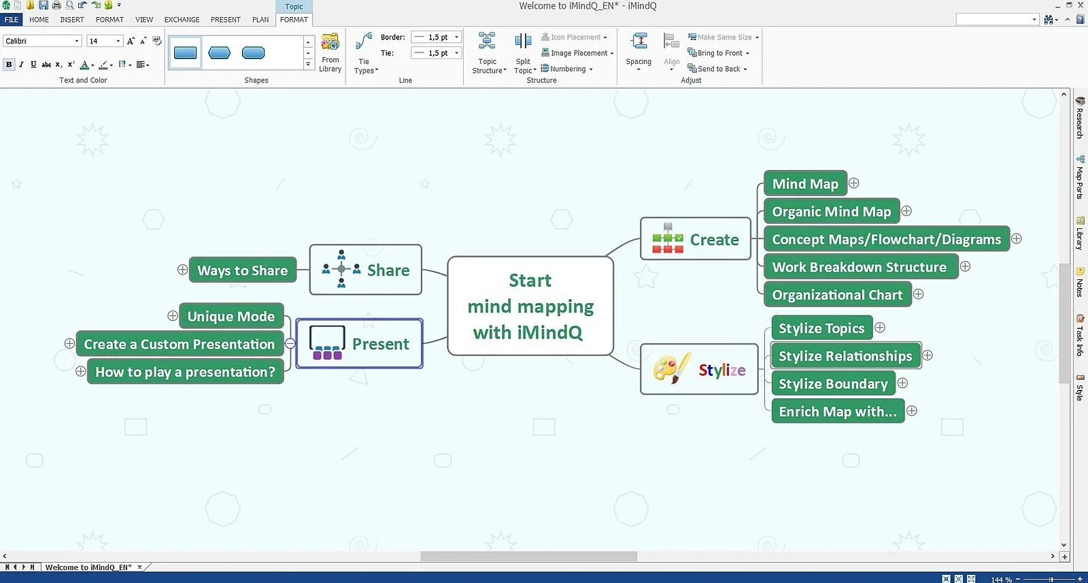Viewport: 1088px width, 583px height.
Task: Click the New document icon
Action: pyautogui.click(x=18, y=5)
